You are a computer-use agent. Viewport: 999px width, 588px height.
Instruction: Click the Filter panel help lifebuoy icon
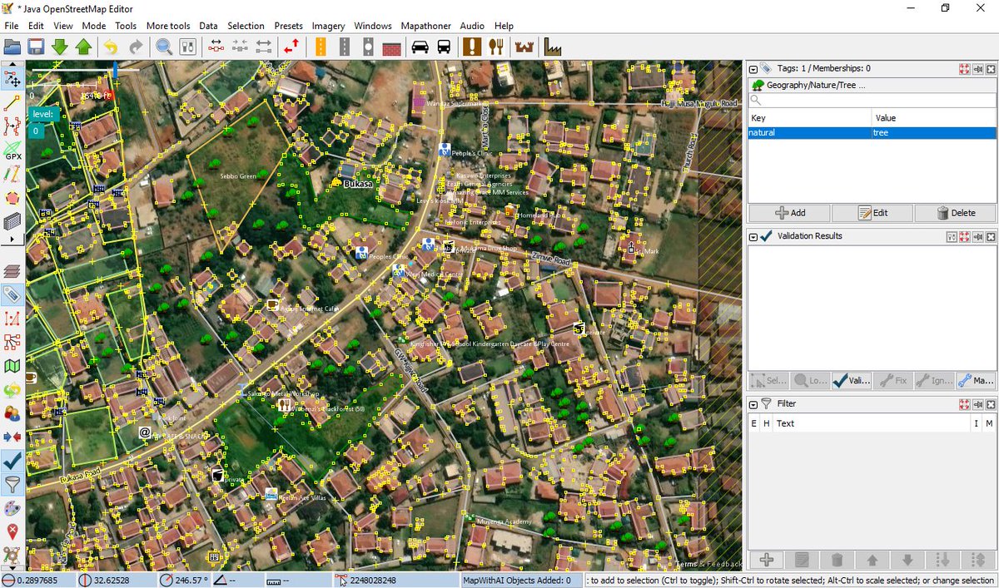(964, 403)
